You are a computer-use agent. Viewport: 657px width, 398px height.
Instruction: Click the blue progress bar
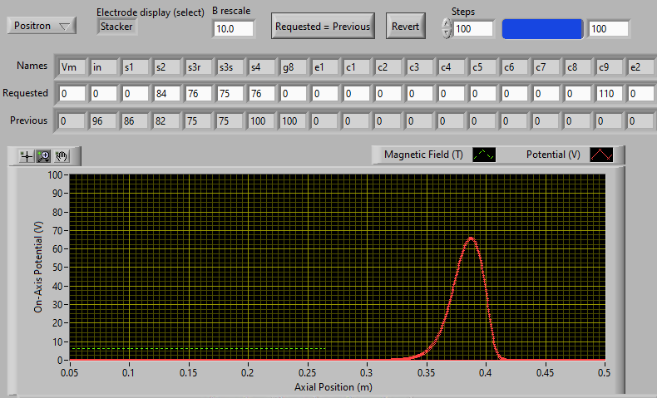tap(541, 29)
